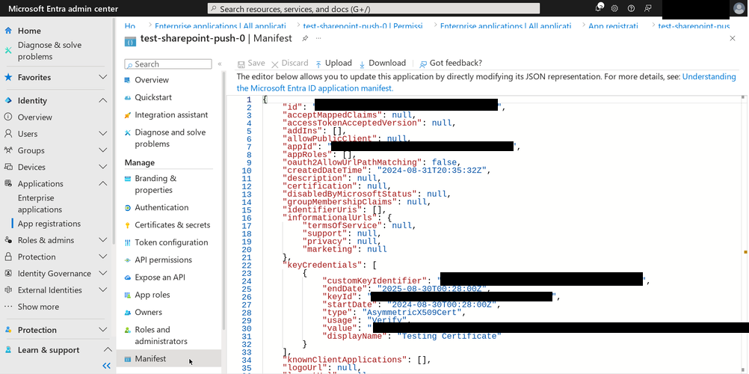Collapse Learn & support section
749x374 pixels.
(108, 350)
